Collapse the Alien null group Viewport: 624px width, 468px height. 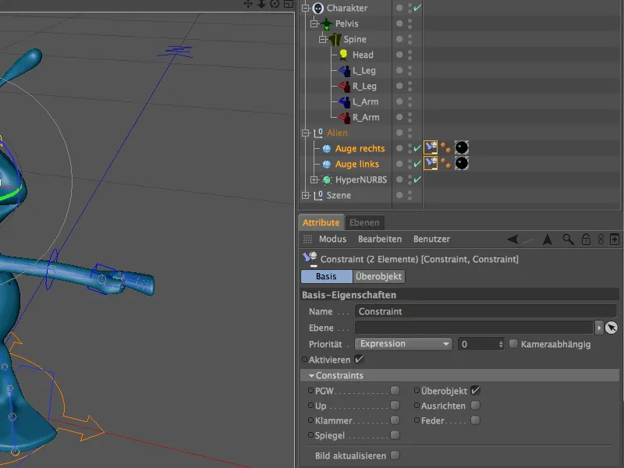pos(306,133)
